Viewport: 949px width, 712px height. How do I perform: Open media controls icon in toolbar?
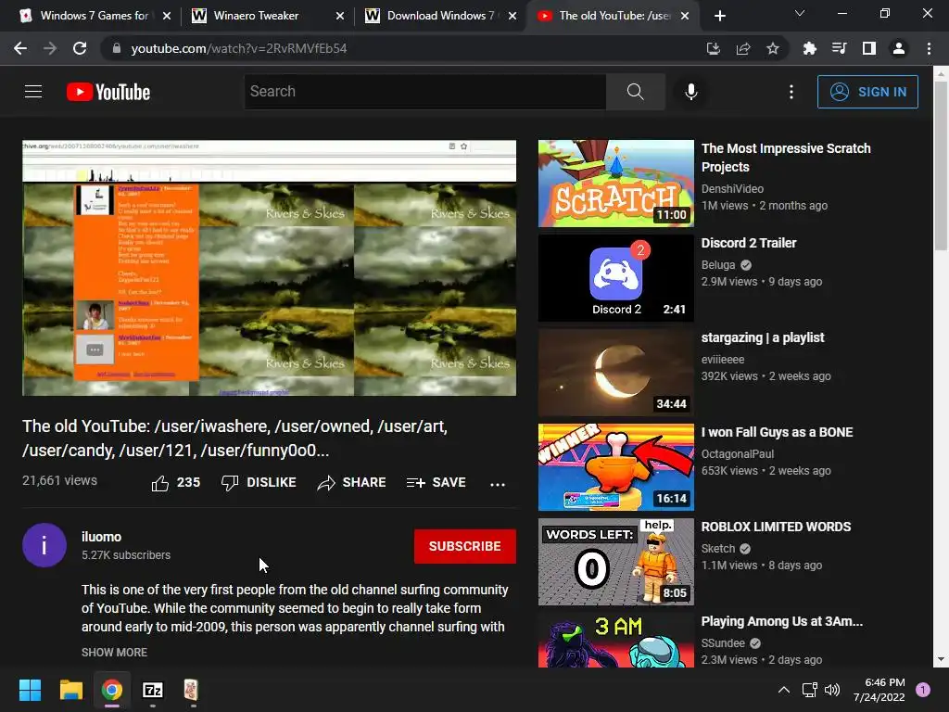coord(839,48)
